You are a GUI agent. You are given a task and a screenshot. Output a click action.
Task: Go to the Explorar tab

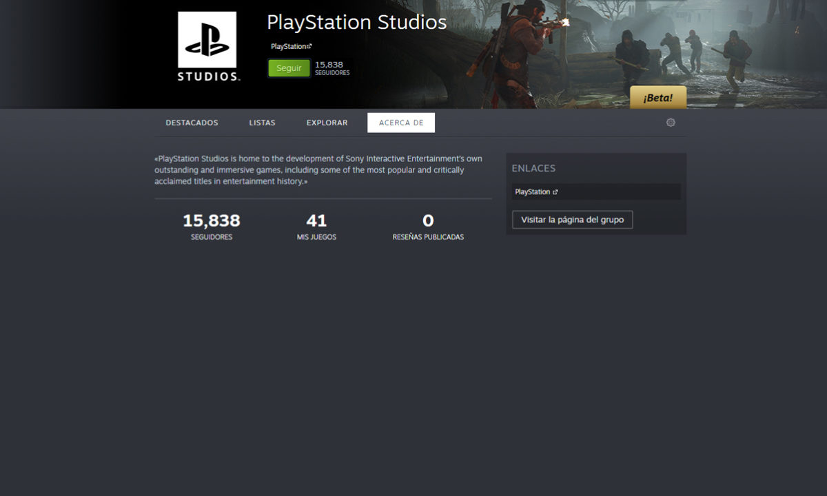(x=327, y=123)
